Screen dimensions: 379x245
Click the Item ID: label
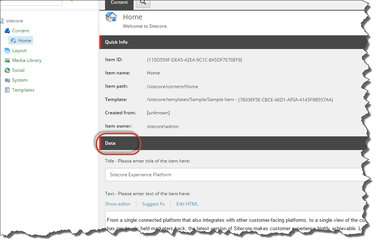point(114,60)
